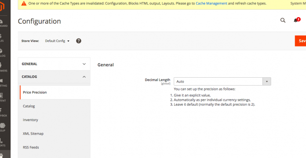Expand the GENERAL configuration section
306x158 pixels.
(x=54, y=64)
